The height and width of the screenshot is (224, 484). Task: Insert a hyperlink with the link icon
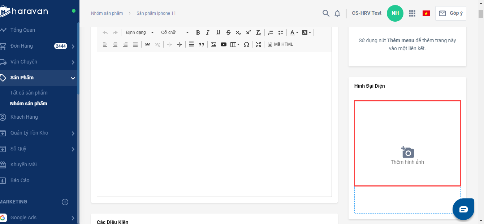pos(147,44)
